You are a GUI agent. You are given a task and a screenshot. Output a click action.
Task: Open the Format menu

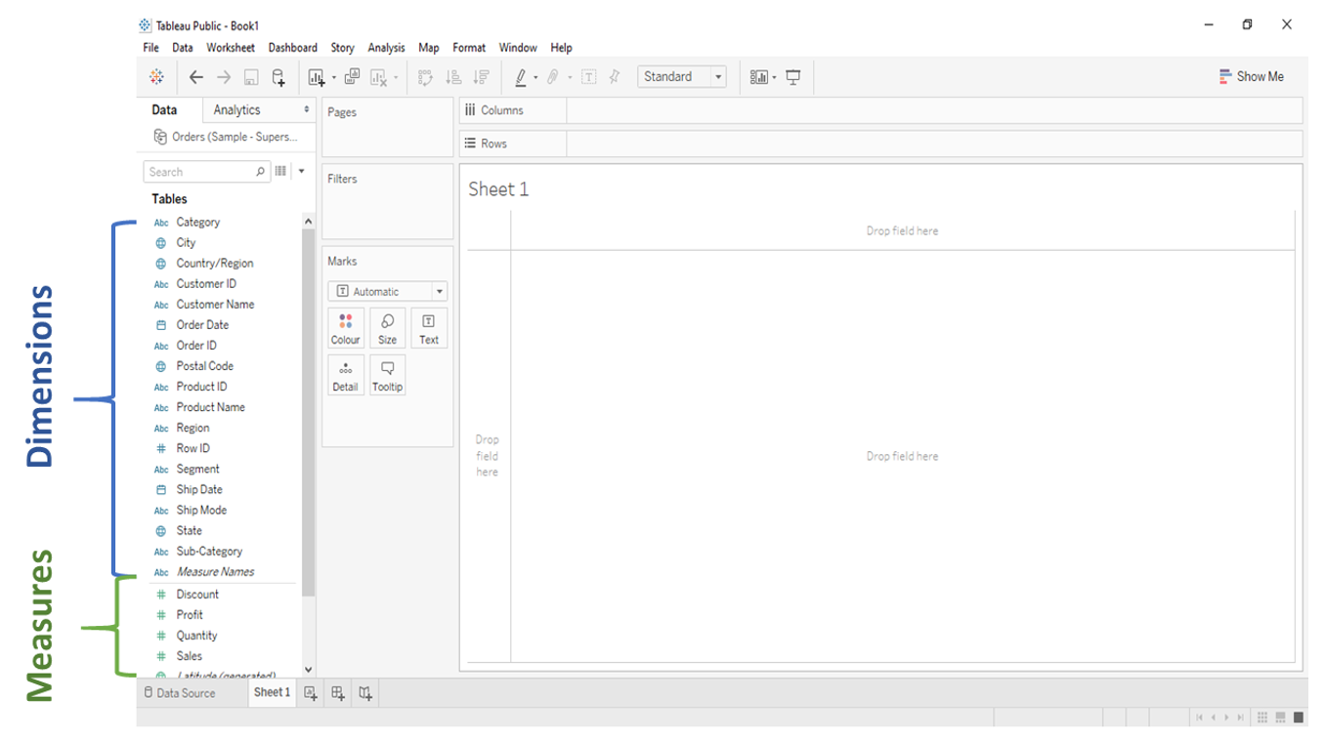[x=469, y=48]
